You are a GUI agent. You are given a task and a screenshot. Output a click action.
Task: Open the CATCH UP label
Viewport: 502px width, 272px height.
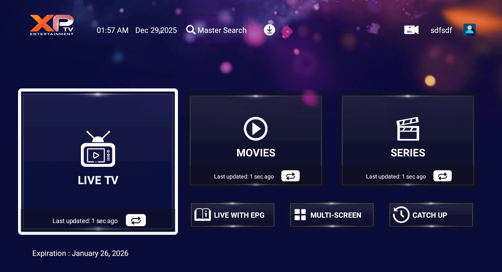(x=430, y=215)
